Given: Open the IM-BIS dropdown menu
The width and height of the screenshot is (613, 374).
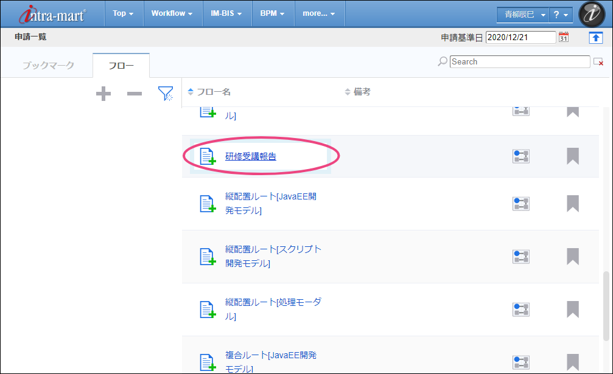Looking at the screenshot, I should tap(226, 13).
